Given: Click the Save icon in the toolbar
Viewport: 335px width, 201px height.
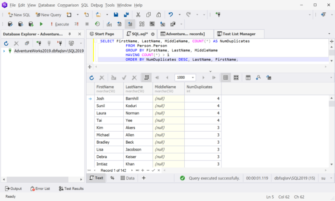Looking at the screenshot, I should (117, 15).
